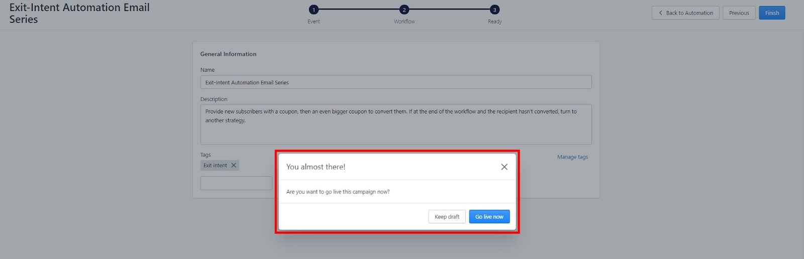Image resolution: width=804 pixels, height=259 pixels.
Task: Click the step 1 circle in progress tracker
Action: point(314,10)
